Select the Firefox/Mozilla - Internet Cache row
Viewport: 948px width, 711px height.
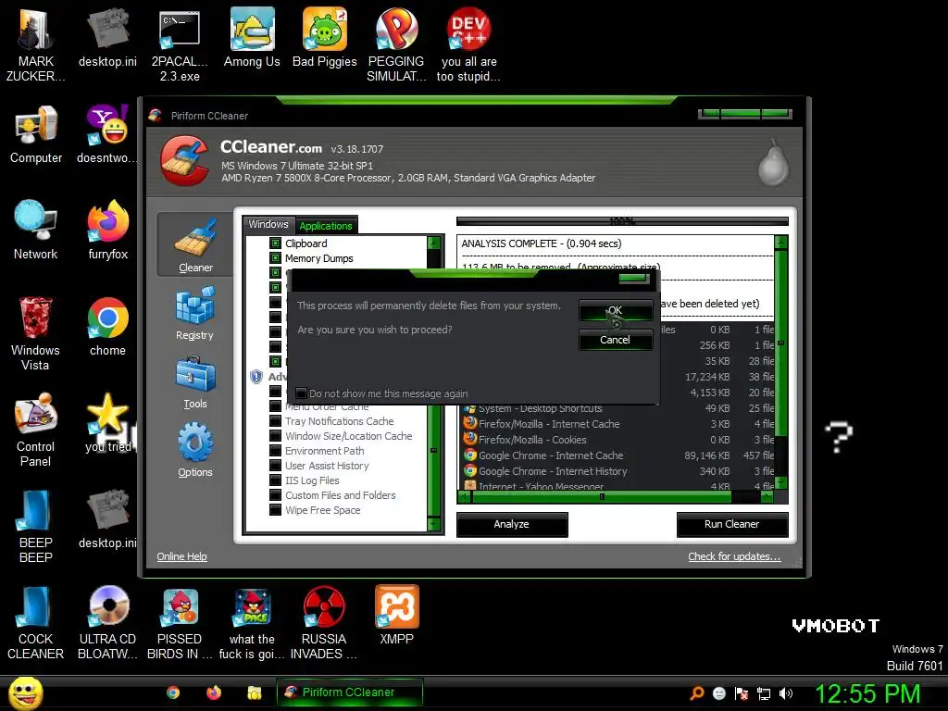617,424
